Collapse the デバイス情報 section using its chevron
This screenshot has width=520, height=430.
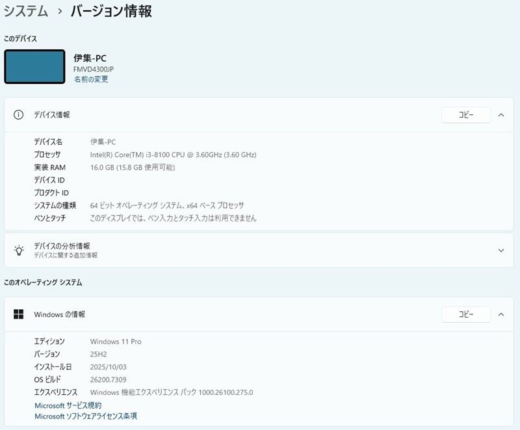pos(501,115)
